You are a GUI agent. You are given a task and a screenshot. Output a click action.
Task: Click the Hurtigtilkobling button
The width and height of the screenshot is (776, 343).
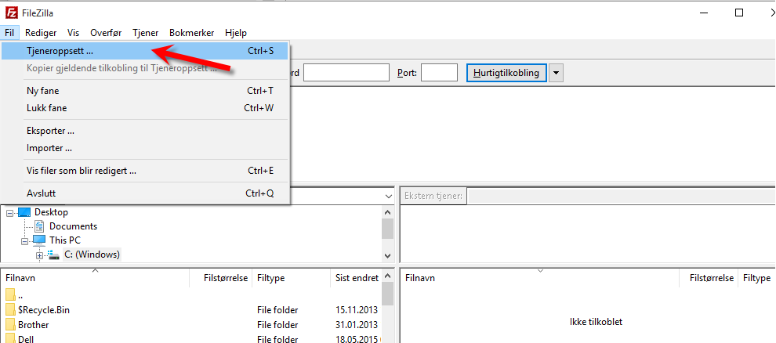[506, 73]
